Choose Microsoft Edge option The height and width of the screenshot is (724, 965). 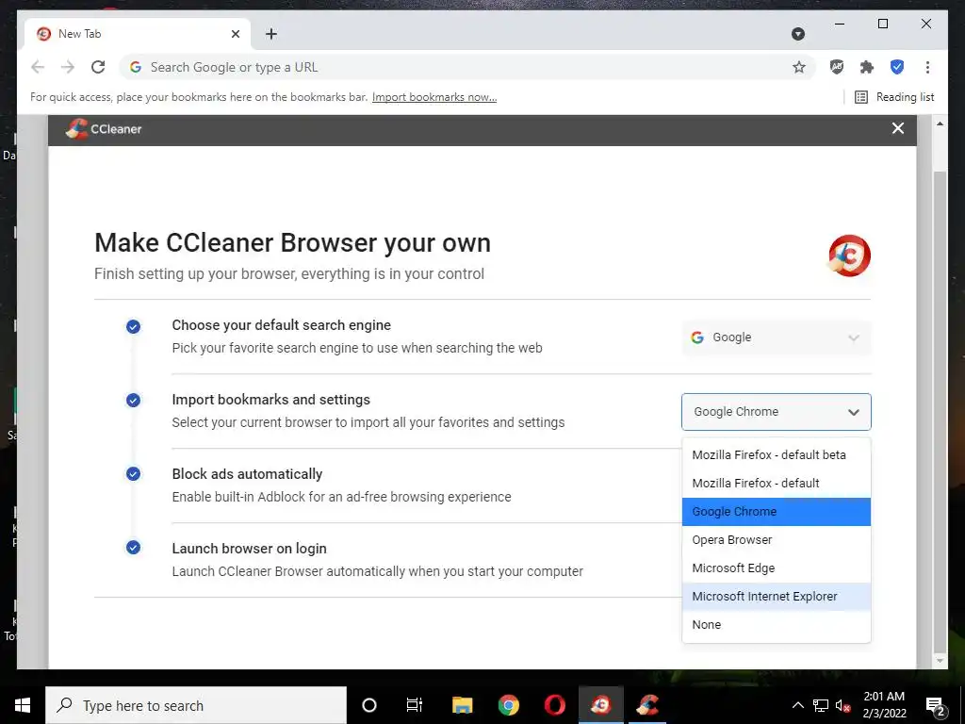tap(777, 568)
